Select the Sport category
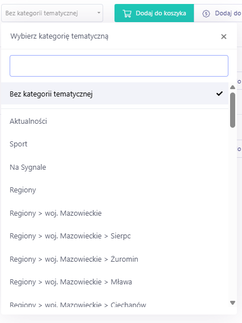 [114, 144]
